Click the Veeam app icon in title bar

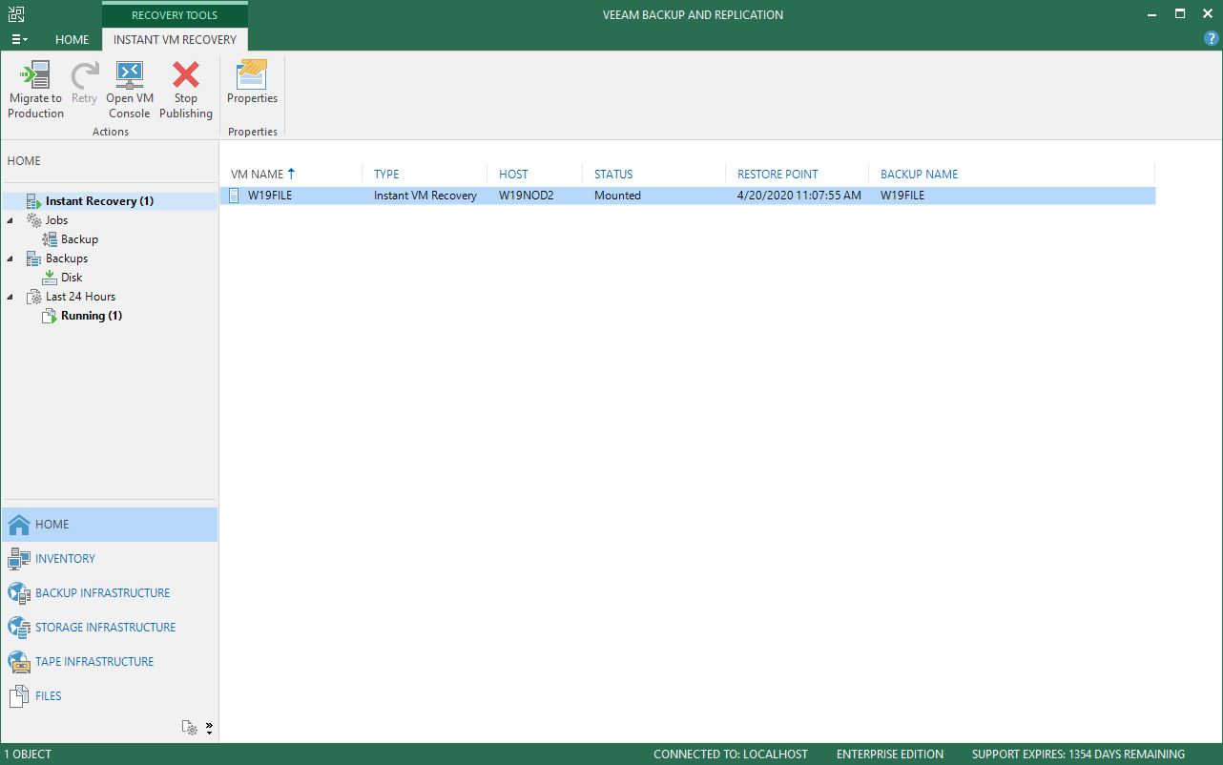(15, 14)
